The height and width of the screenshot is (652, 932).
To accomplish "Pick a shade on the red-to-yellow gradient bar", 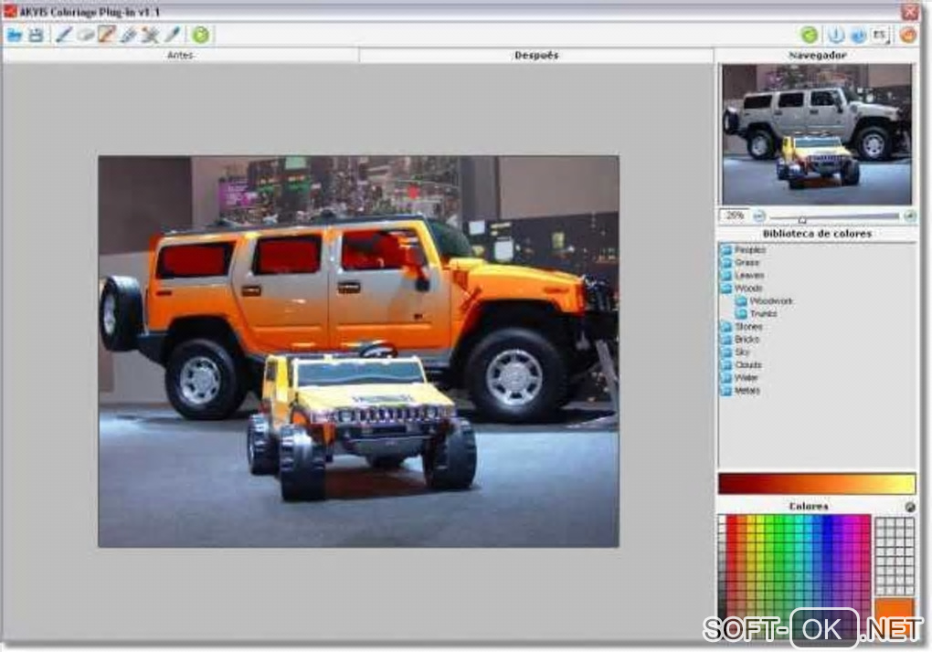I will [x=817, y=483].
